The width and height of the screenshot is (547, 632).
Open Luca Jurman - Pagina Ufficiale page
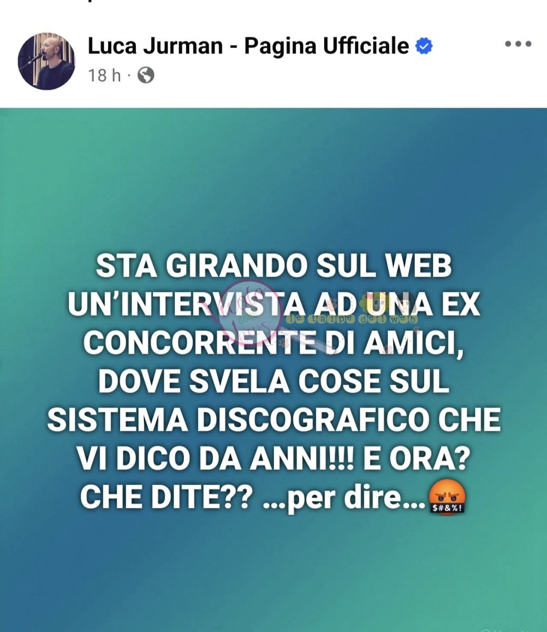click(x=248, y=46)
